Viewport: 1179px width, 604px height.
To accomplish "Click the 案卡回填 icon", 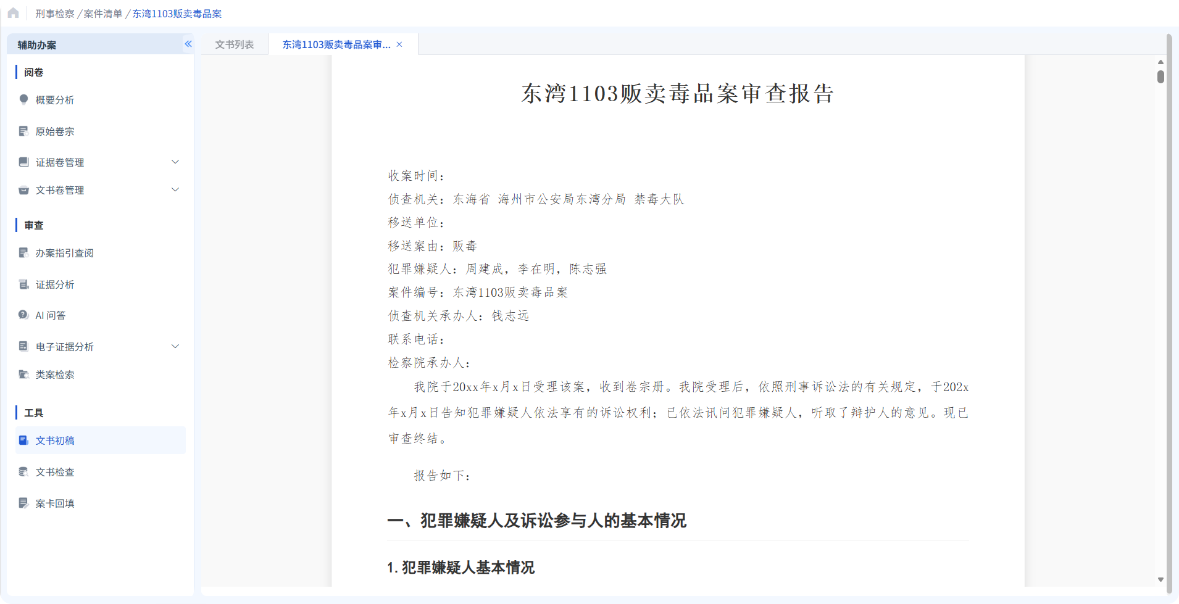I will pos(23,503).
